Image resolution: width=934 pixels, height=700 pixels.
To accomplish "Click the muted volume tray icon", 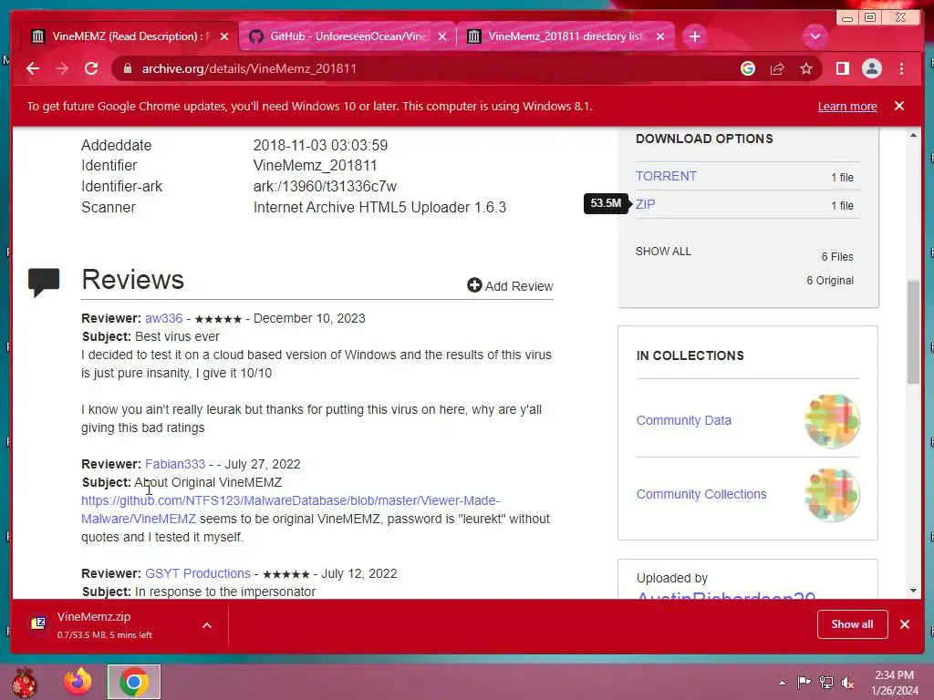I will [847, 682].
